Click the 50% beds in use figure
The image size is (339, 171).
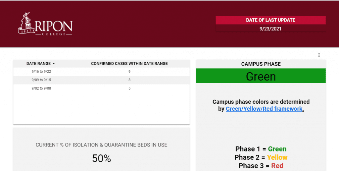click(x=101, y=158)
